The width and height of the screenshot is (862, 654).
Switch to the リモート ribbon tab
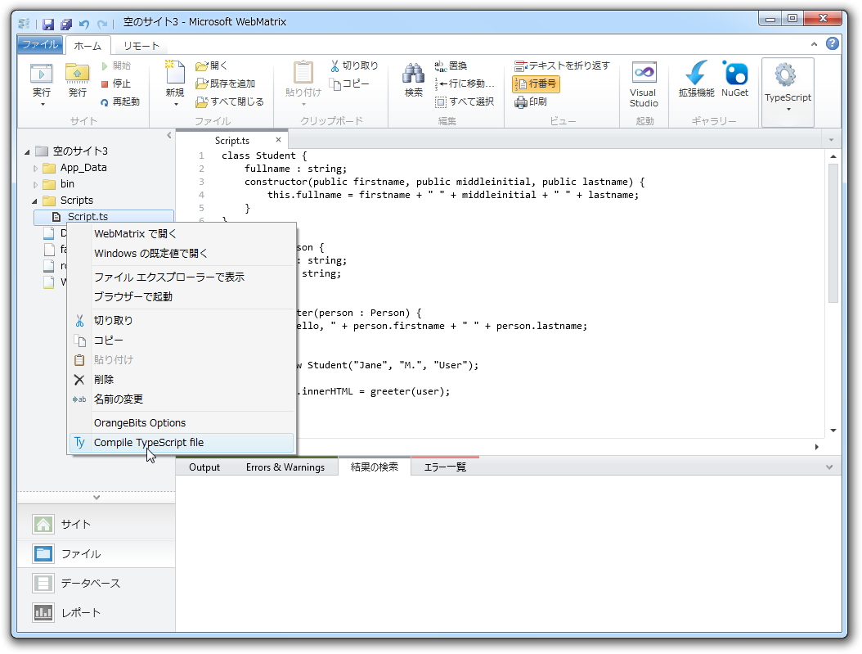(141, 46)
